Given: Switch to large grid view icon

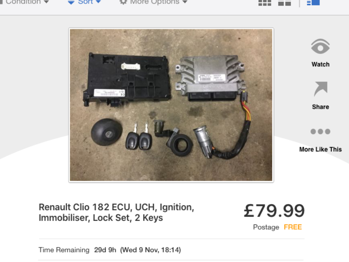Looking at the screenshot, I should click(x=264, y=3).
